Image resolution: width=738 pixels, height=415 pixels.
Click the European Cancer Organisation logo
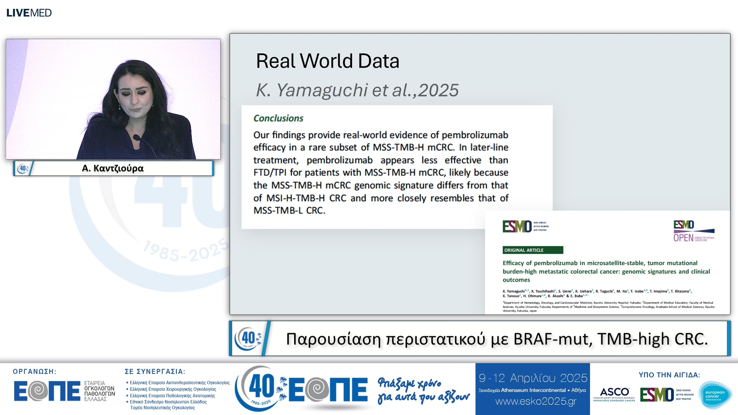(715, 395)
